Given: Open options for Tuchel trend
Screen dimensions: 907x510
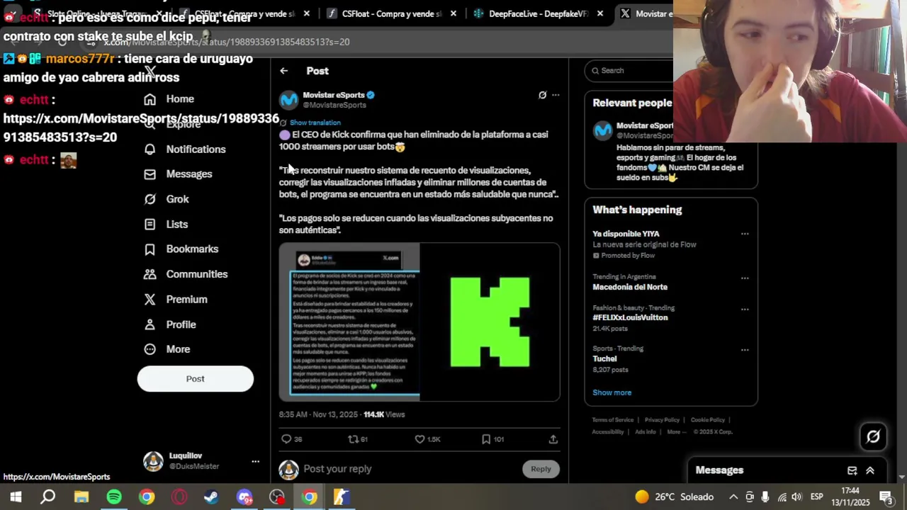Looking at the screenshot, I should coord(745,350).
